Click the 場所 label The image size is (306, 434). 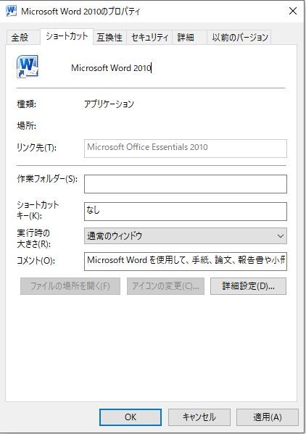pos(26,125)
